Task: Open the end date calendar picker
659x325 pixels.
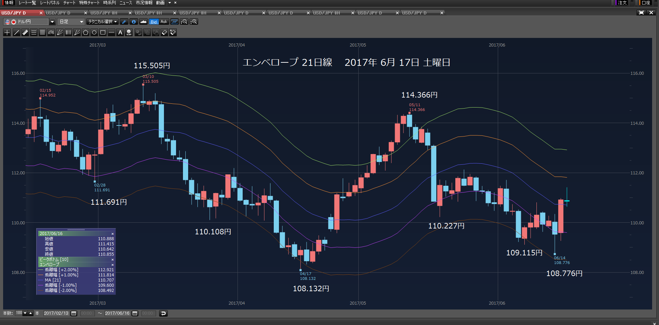Action: coord(135,313)
